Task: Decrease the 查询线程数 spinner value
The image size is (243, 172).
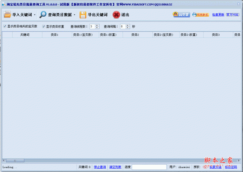Action: tap(97, 28)
